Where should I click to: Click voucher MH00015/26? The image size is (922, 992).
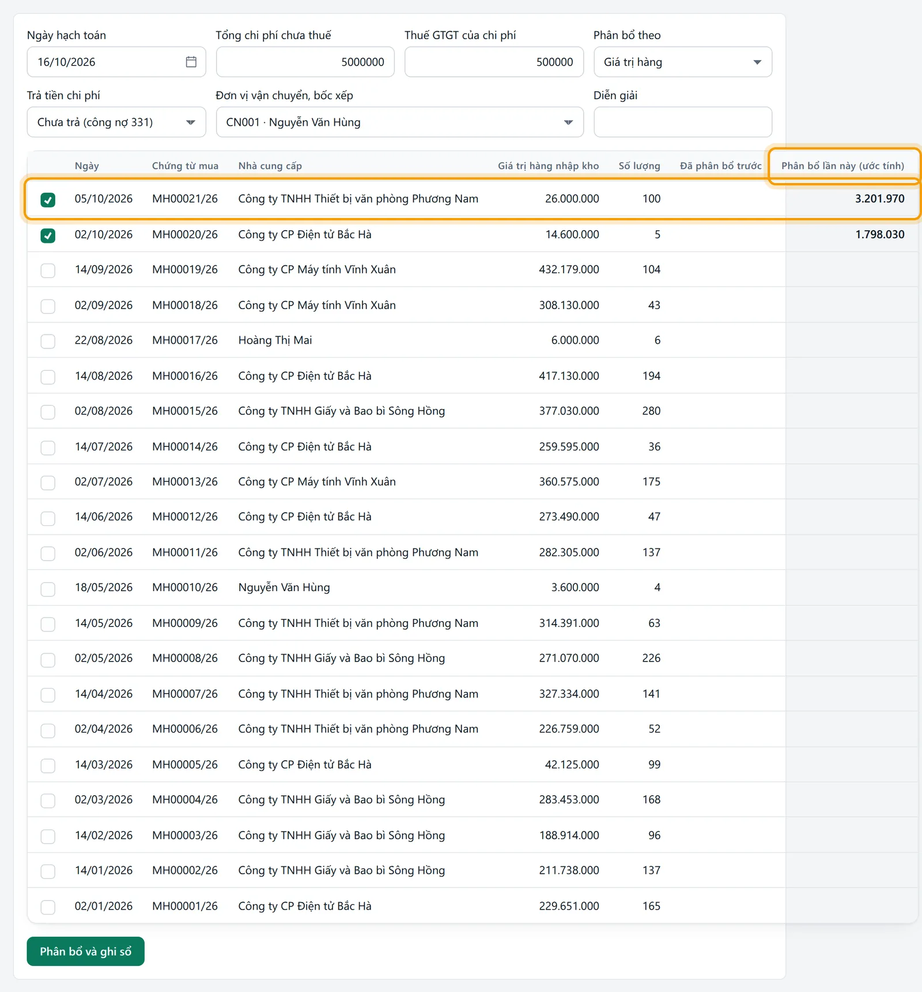click(185, 411)
